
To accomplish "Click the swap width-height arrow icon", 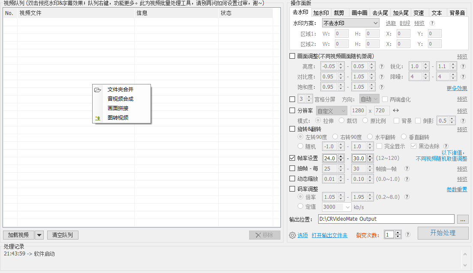I will coord(396,111).
